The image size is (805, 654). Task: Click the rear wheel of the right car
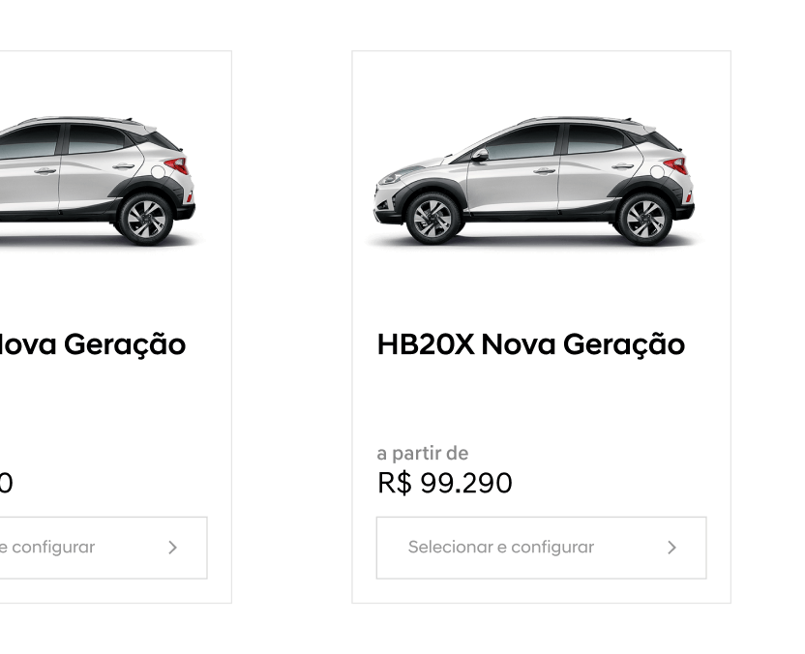645,217
